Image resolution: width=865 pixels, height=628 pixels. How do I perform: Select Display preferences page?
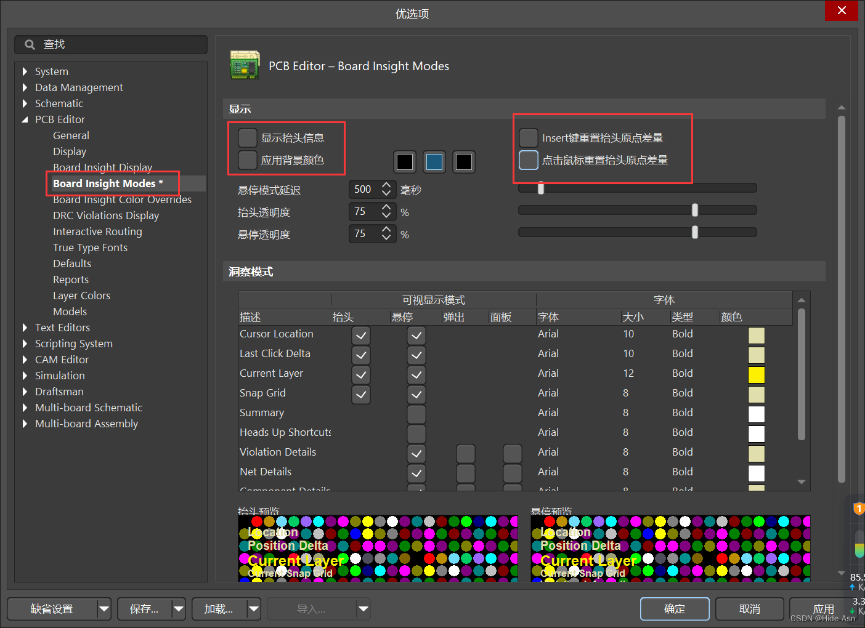70,151
